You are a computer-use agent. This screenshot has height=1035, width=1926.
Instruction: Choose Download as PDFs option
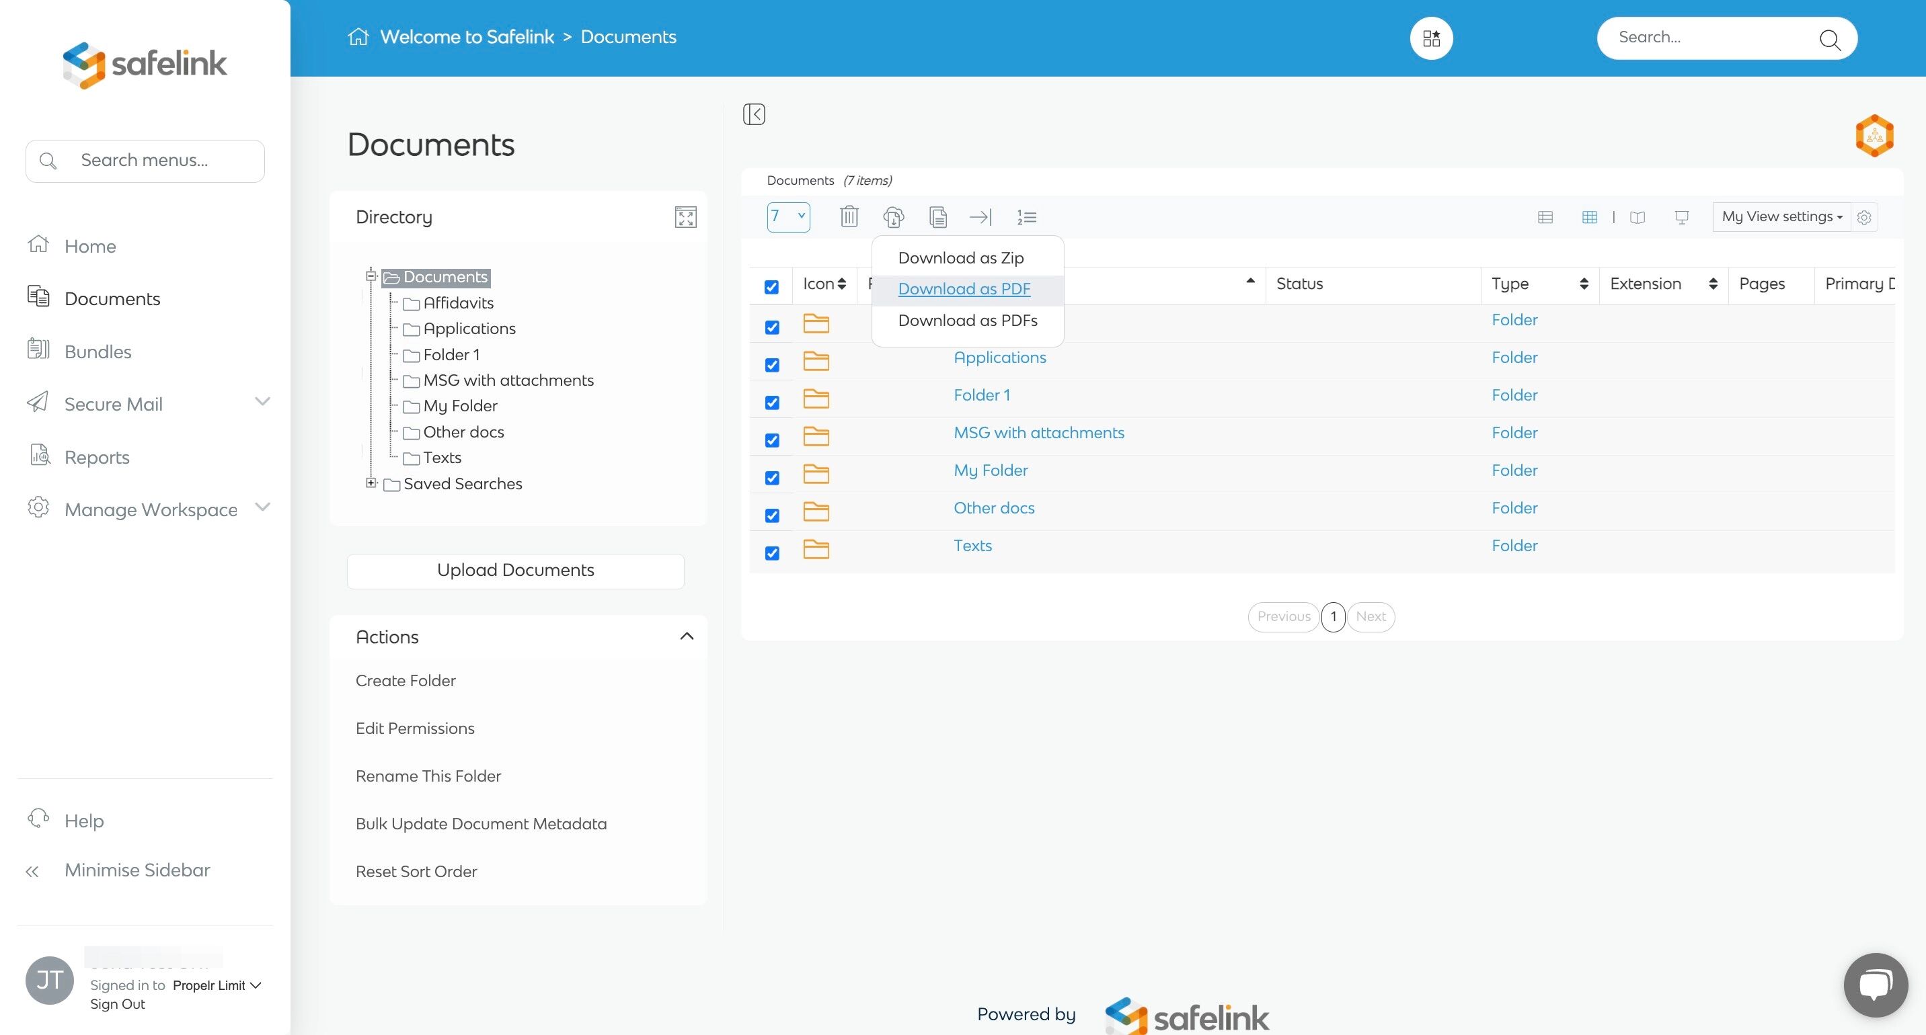(x=967, y=321)
